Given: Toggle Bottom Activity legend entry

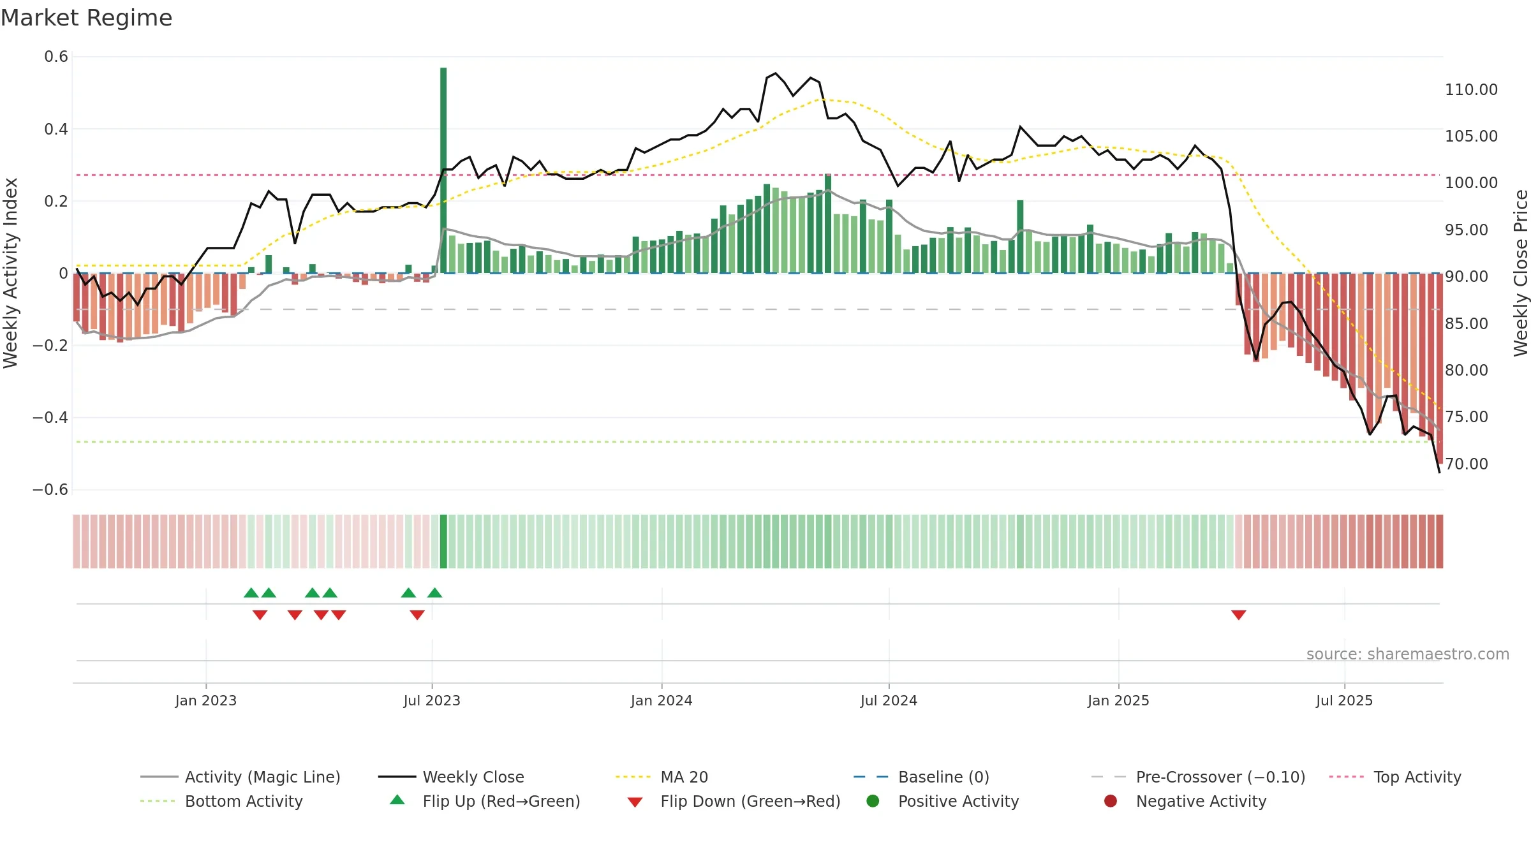Looking at the screenshot, I should [221, 801].
